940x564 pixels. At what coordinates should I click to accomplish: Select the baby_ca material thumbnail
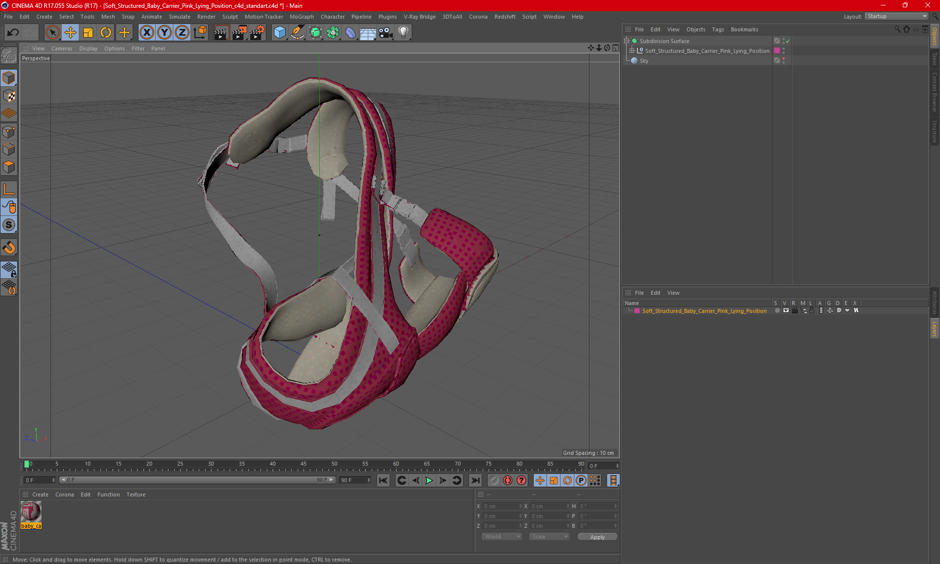click(31, 512)
